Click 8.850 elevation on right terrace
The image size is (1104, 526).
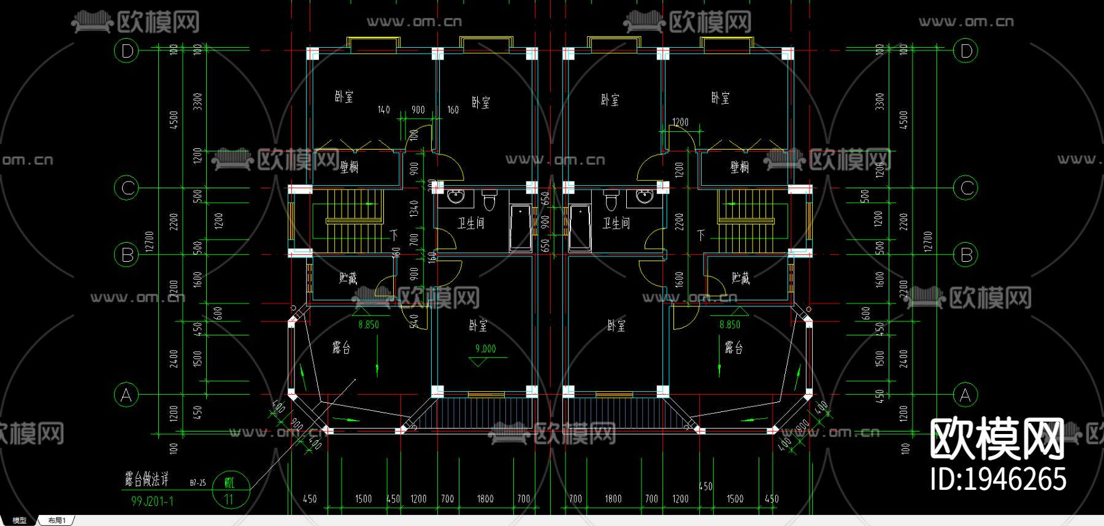pyautogui.click(x=730, y=325)
